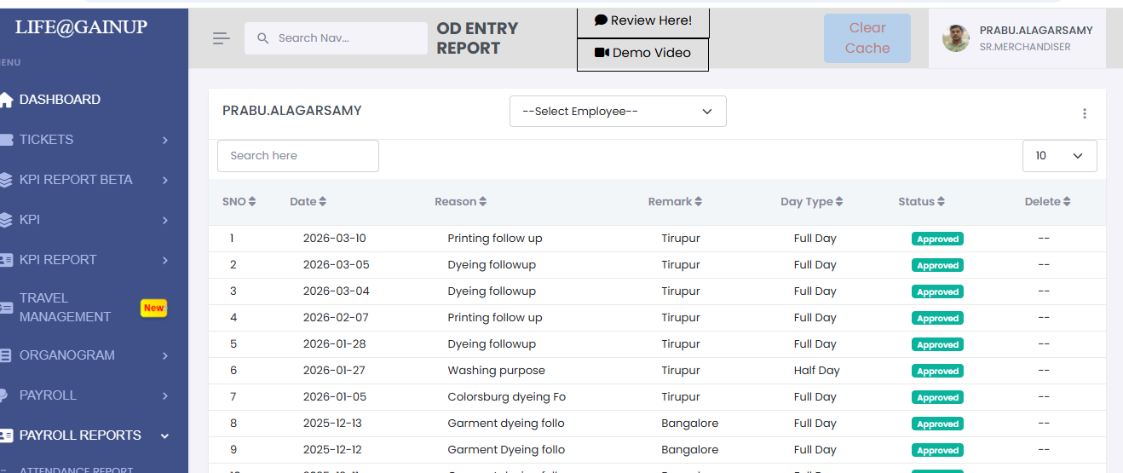The height and width of the screenshot is (473, 1123).
Task: Click the Clear Cache button
Action: pyautogui.click(x=867, y=38)
